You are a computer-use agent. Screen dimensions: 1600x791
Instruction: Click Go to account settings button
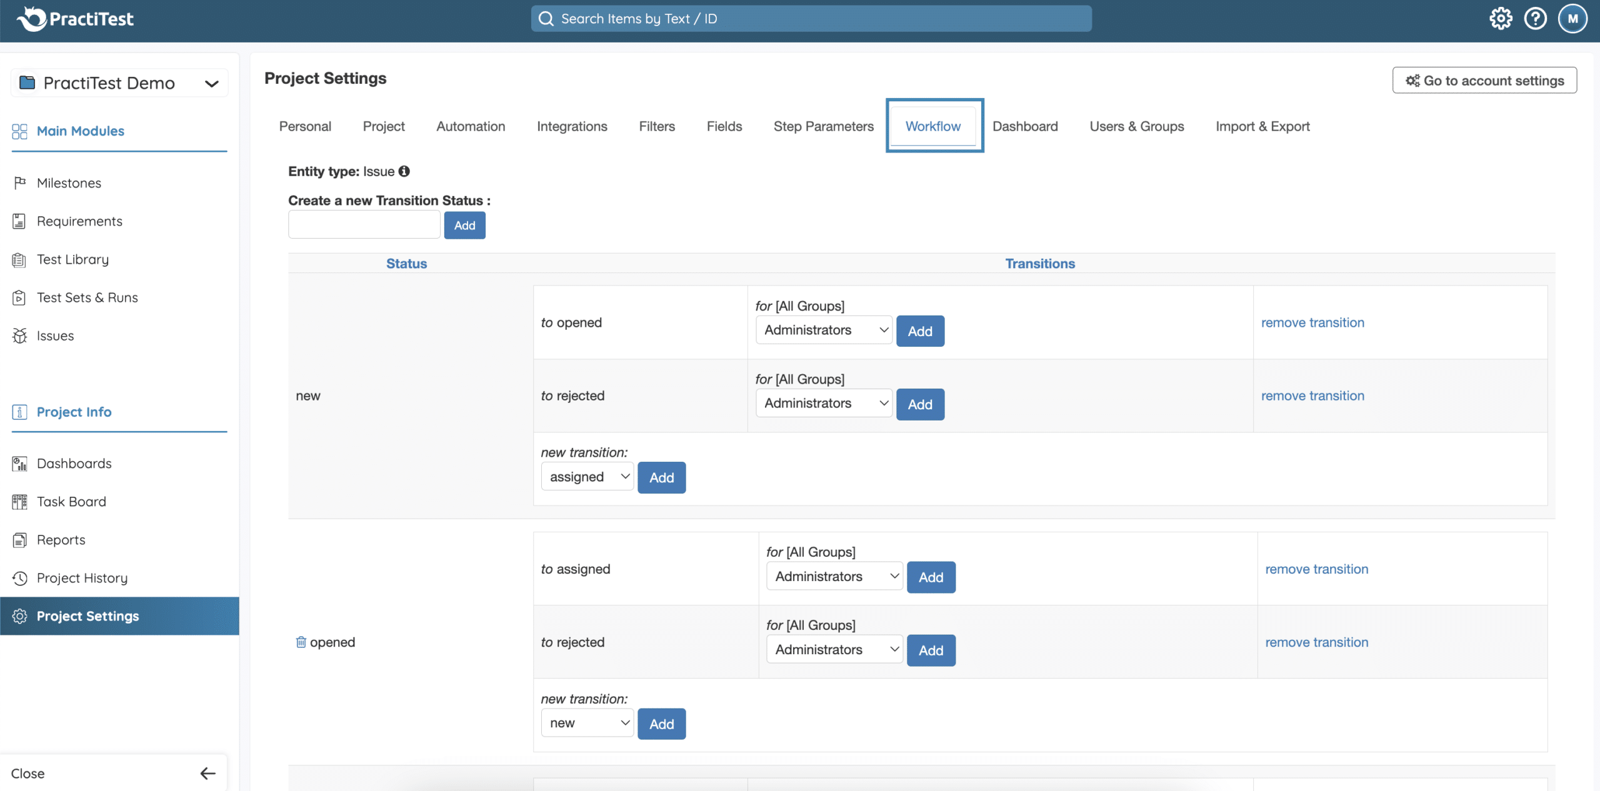(x=1484, y=80)
